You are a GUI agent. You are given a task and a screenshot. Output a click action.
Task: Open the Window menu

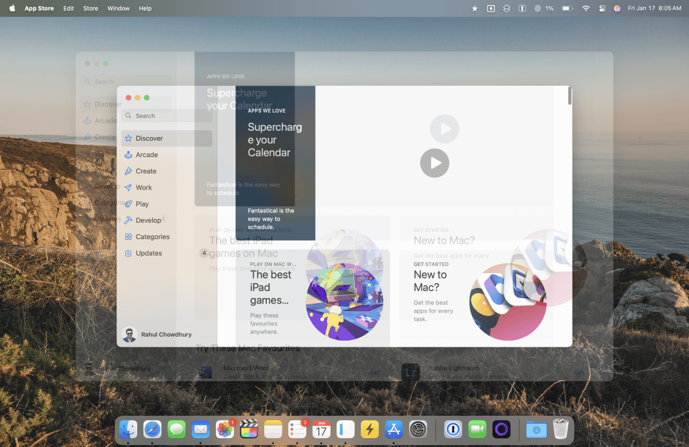point(118,8)
